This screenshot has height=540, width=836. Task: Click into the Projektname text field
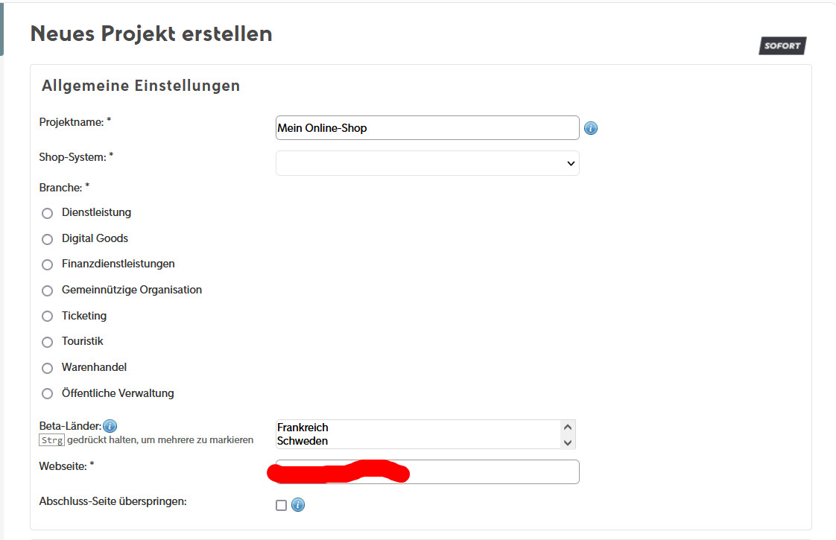point(427,128)
